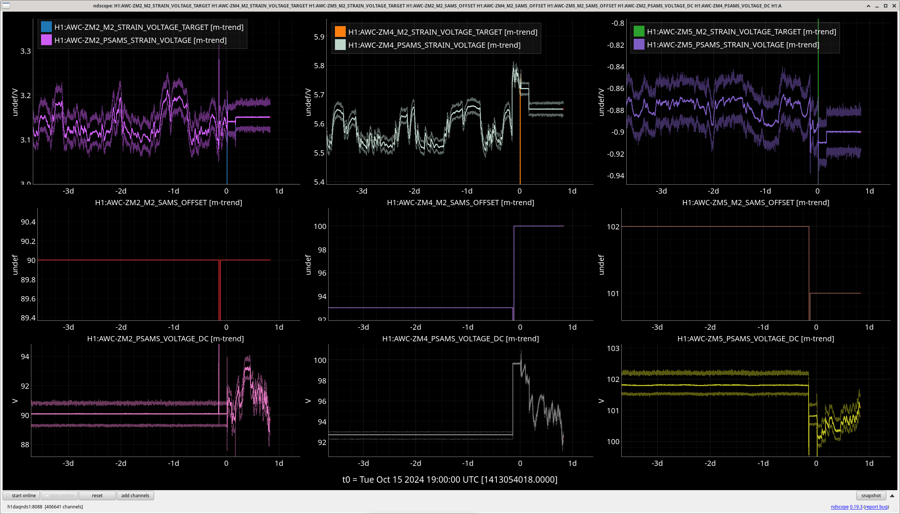Image resolution: width=900 pixels, height=514 pixels.
Task: Click the gray ZM4 PSAMS_VOLTAGE_DC trace
Action: pos(420,435)
